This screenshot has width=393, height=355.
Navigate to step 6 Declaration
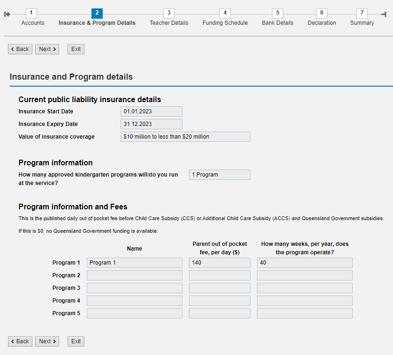click(x=322, y=14)
